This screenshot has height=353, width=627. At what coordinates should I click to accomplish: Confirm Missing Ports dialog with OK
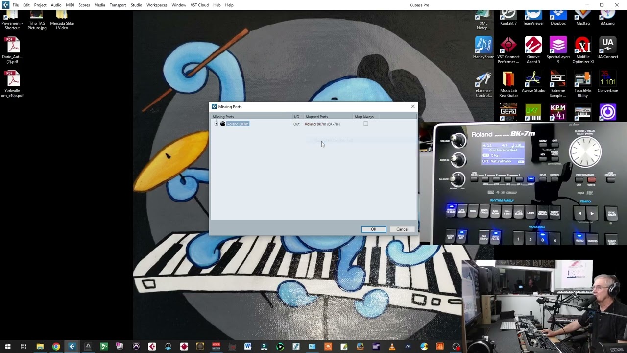(373, 229)
